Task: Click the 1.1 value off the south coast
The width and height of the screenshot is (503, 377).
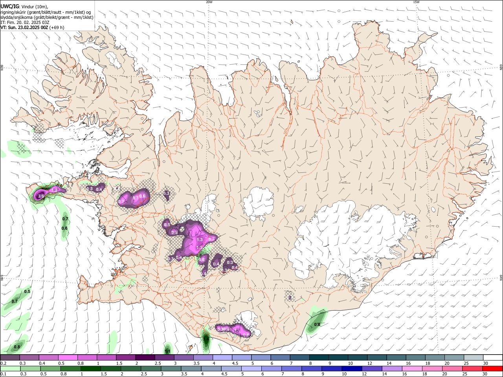Action: 168,351
